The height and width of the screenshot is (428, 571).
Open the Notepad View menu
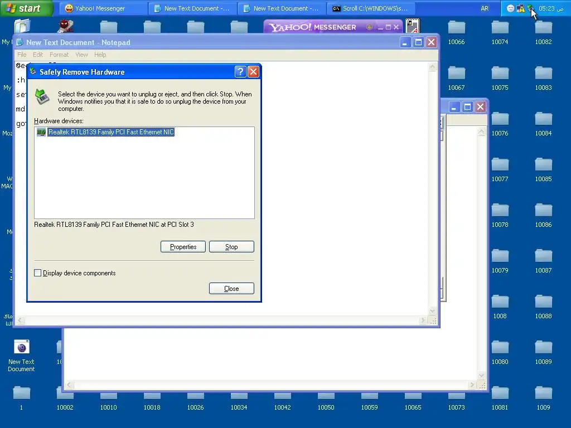[81, 55]
